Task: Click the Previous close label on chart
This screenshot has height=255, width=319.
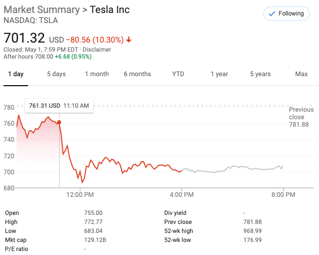Action: click(301, 113)
